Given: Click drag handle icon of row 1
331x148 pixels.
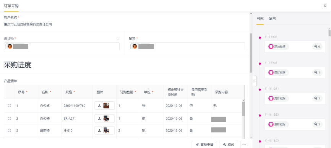Looking at the screenshot, I should (x=9, y=106).
